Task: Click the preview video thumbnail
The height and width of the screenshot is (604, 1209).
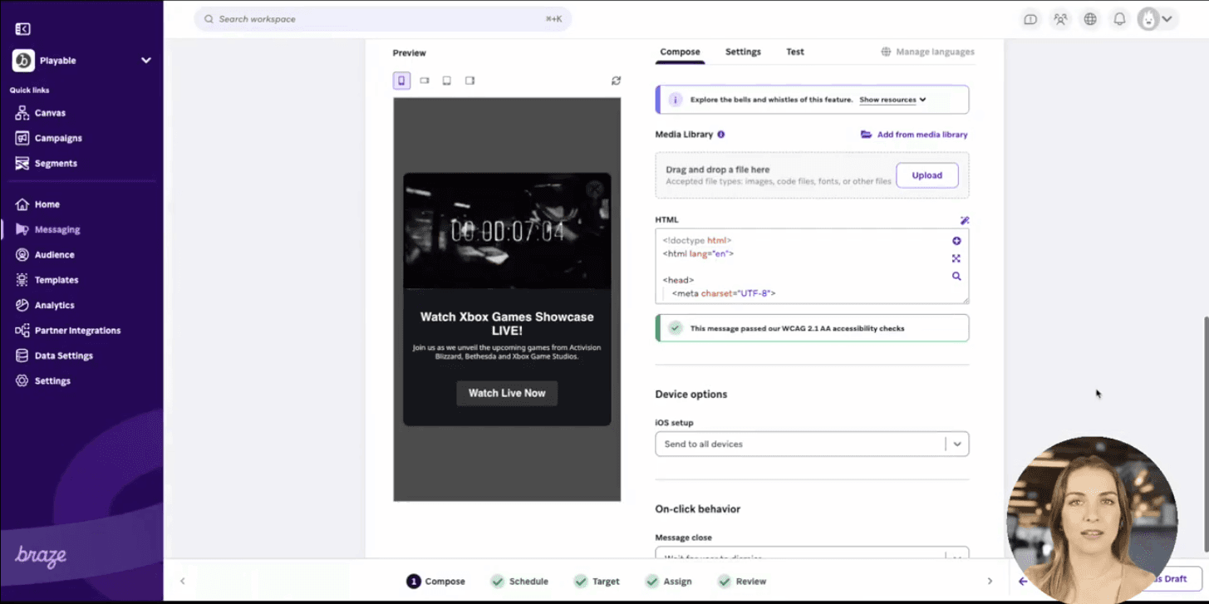Action: click(x=507, y=231)
